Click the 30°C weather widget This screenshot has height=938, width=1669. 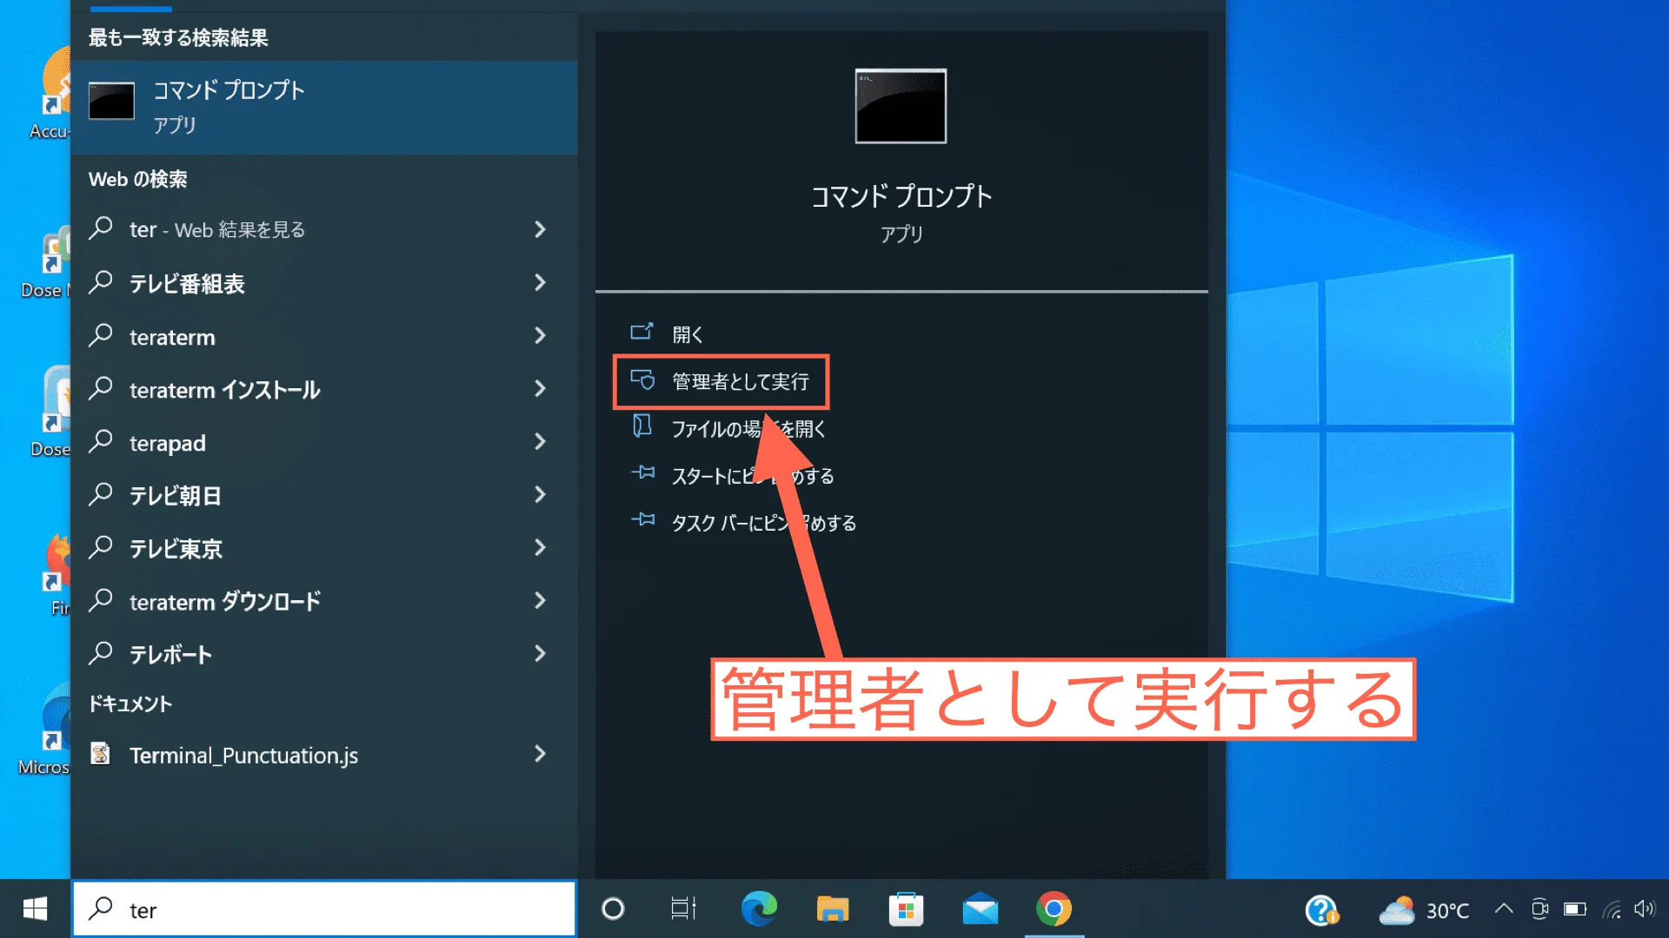pos(1426,910)
